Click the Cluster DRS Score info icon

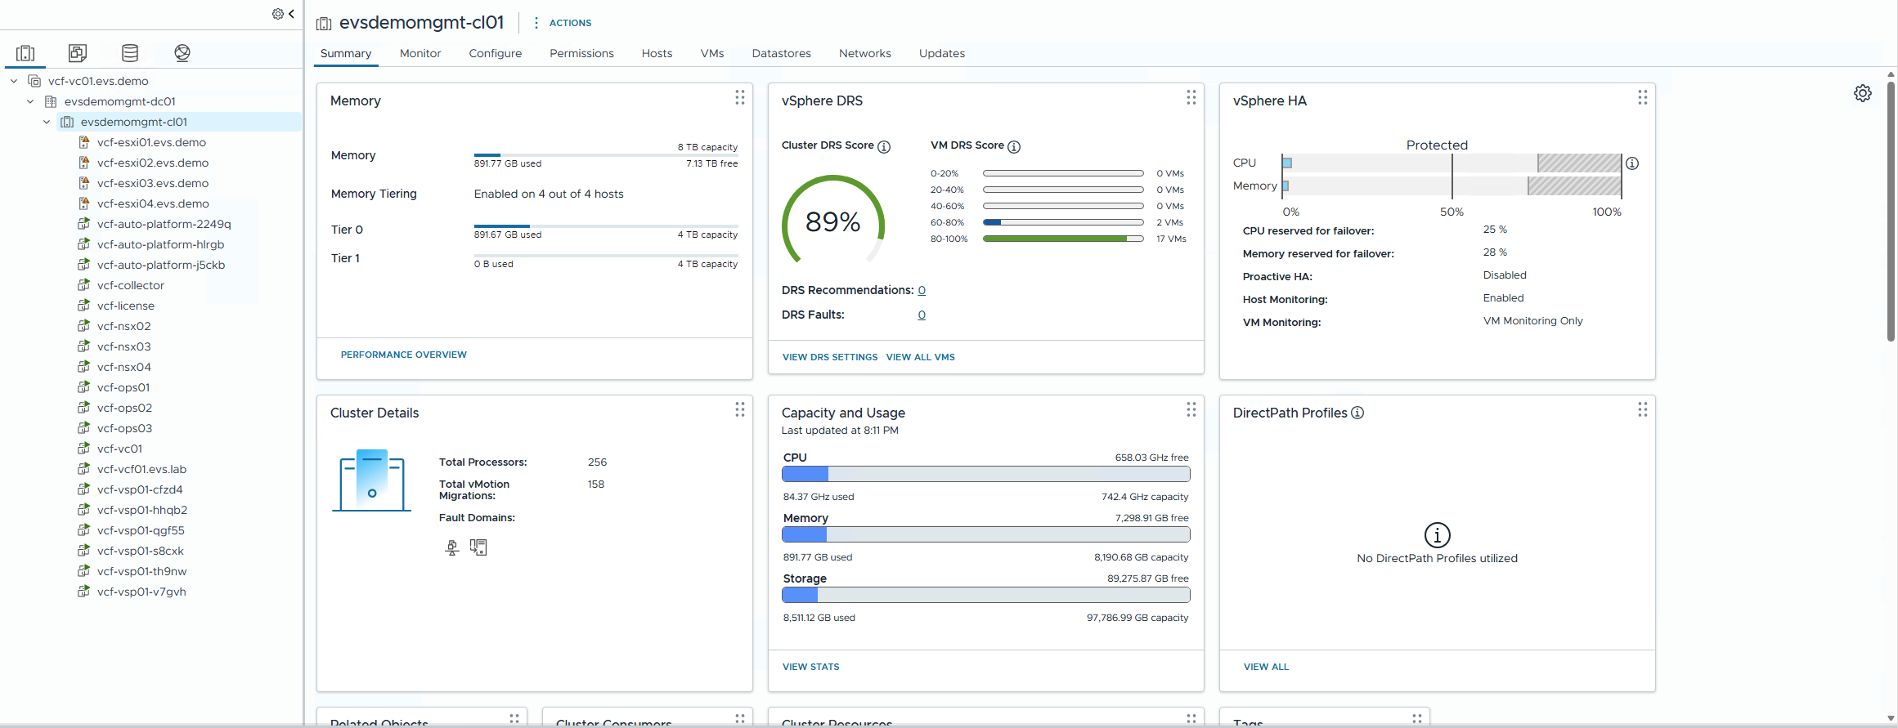tap(884, 147)
